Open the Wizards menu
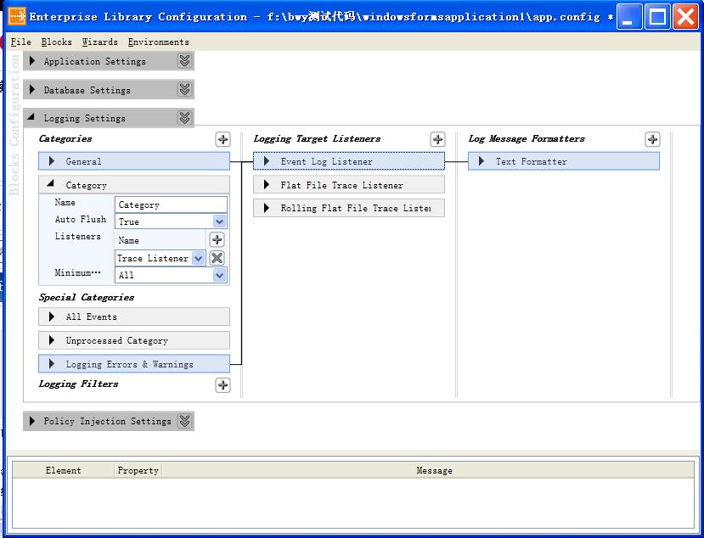 coord(99,42)
